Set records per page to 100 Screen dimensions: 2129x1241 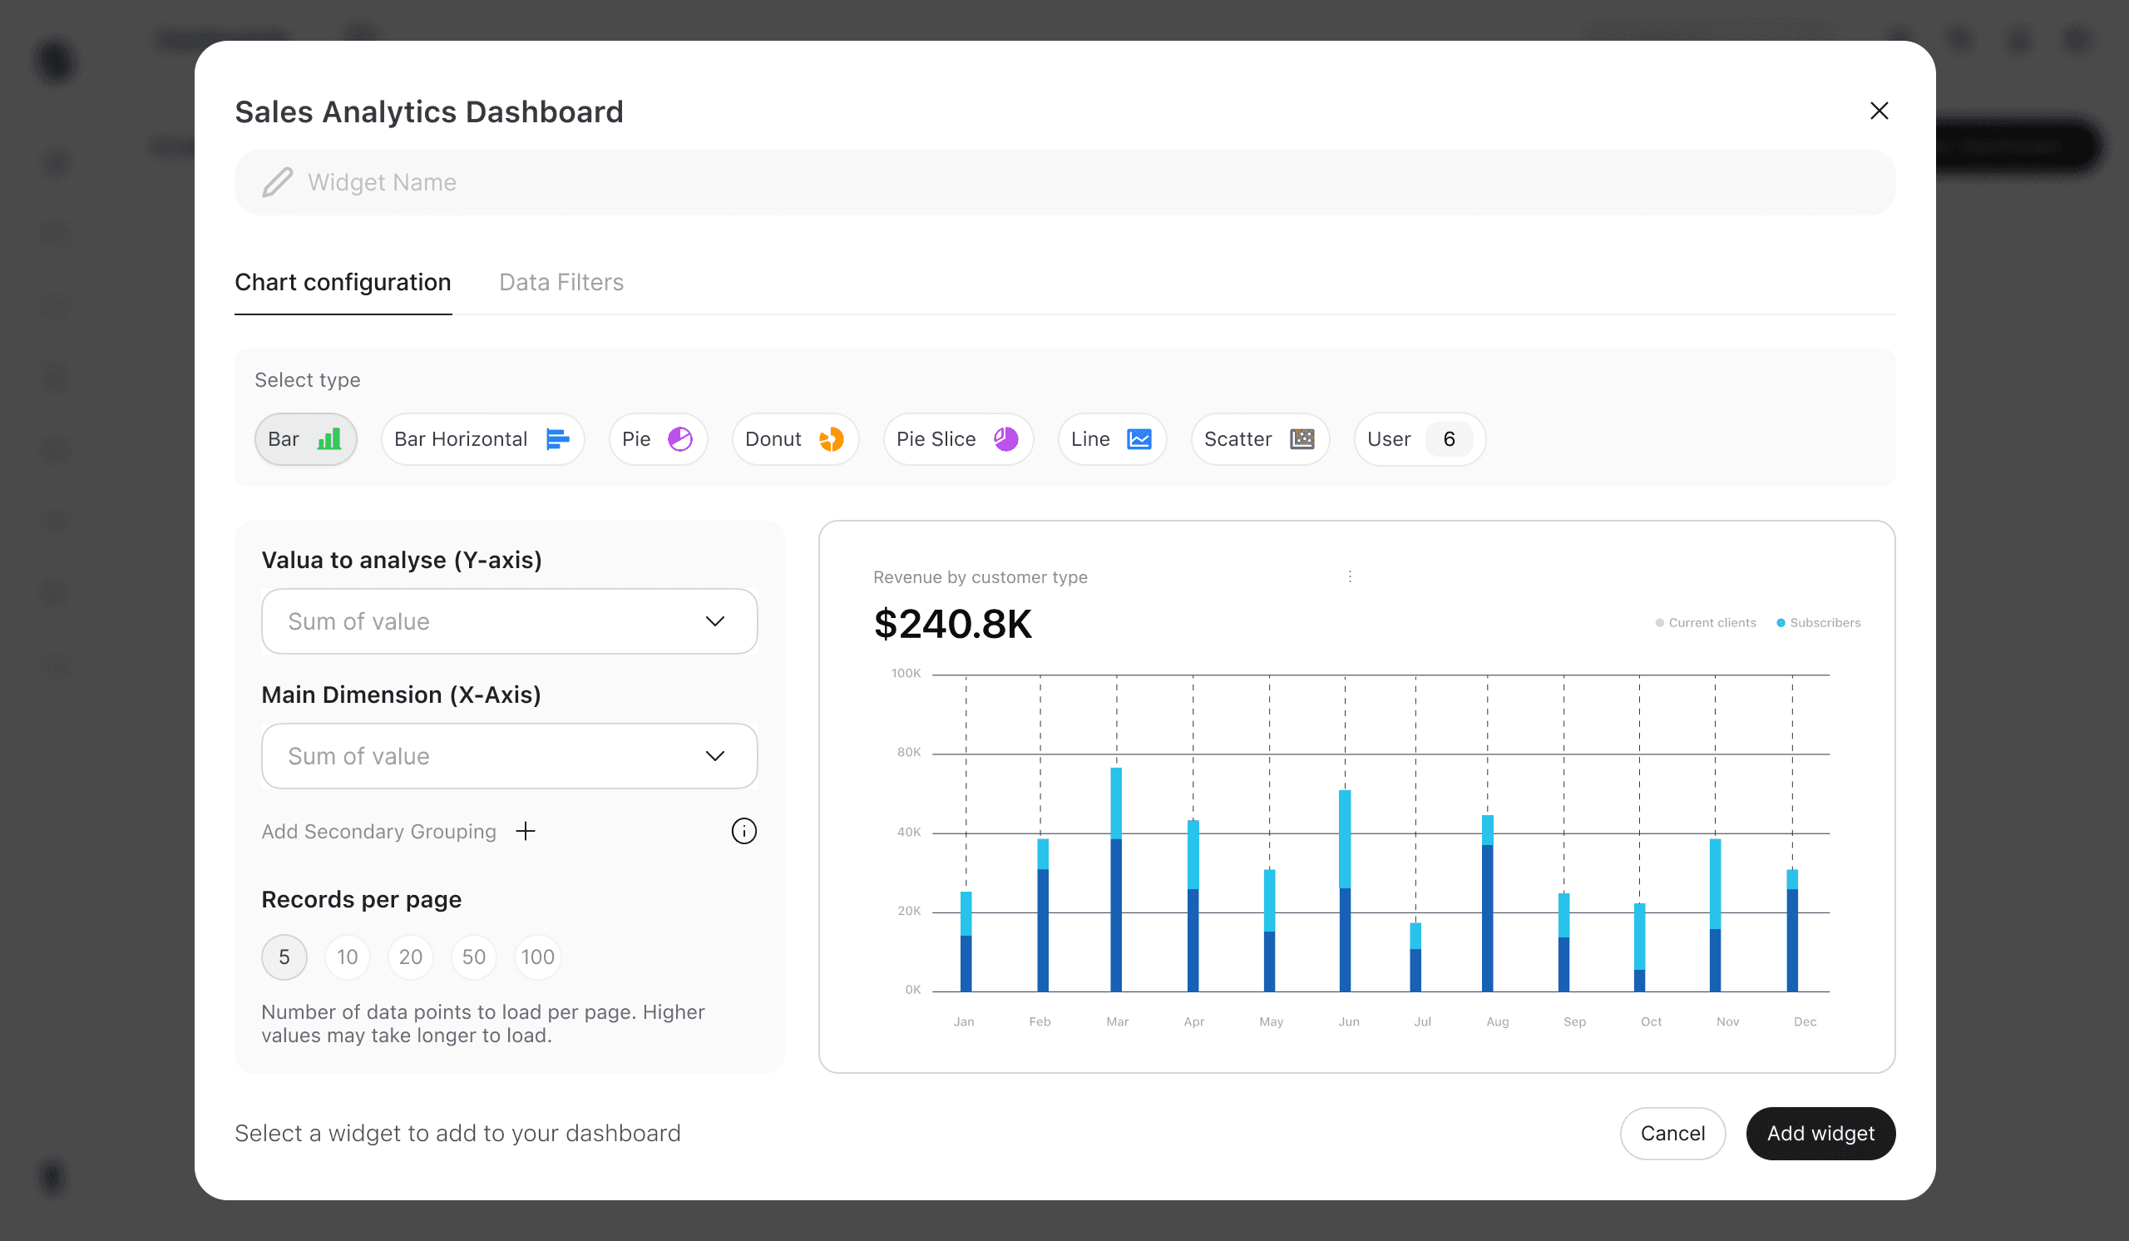pos(537,957)
